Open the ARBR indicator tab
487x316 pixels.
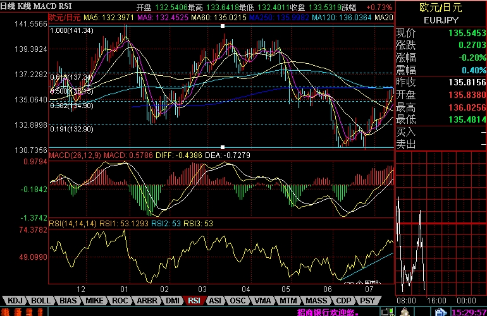pos(147,300)
